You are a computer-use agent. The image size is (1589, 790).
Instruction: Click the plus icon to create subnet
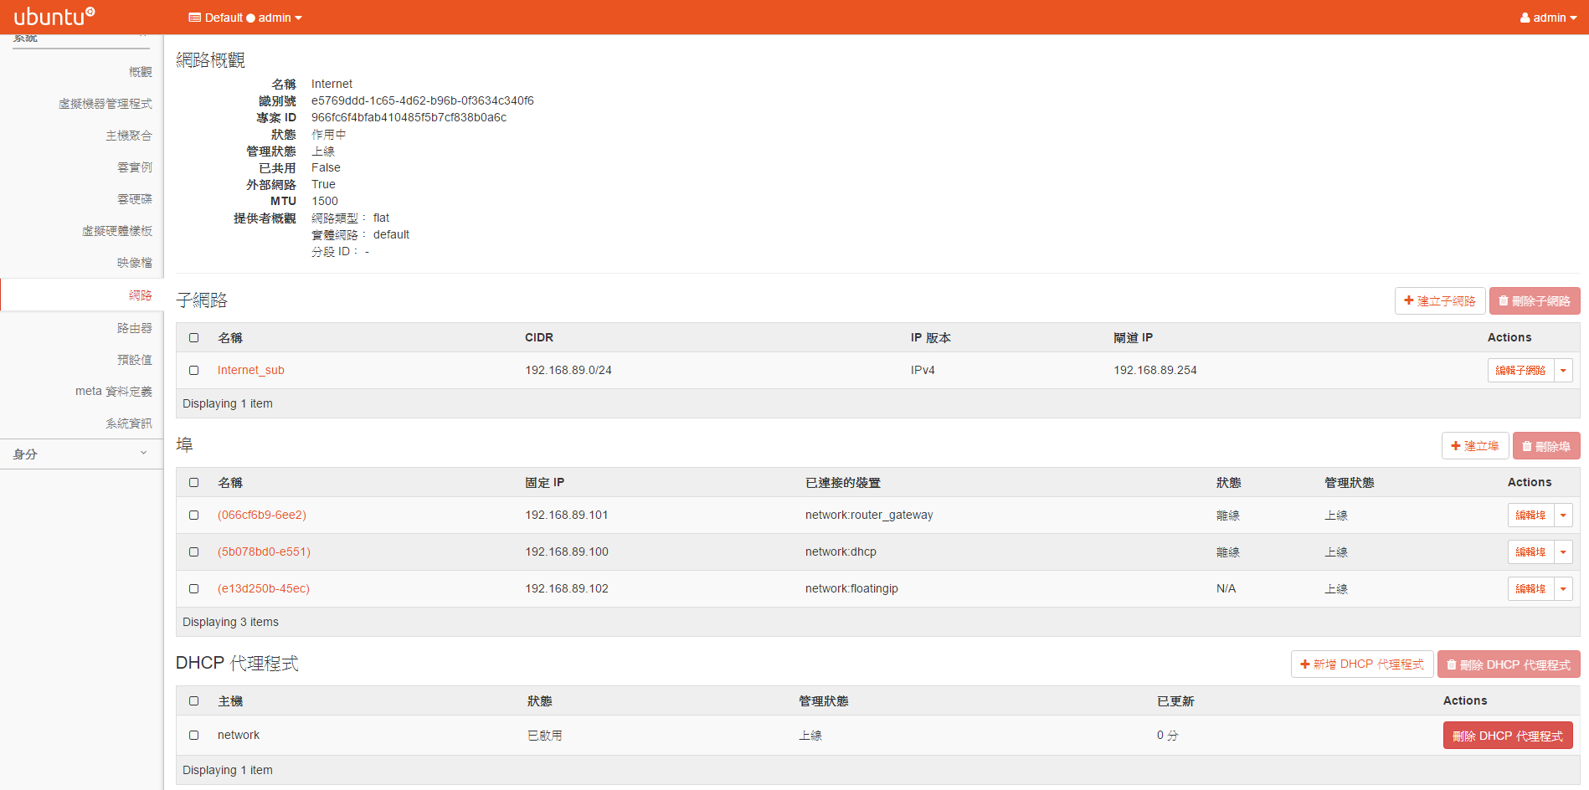1409,300
